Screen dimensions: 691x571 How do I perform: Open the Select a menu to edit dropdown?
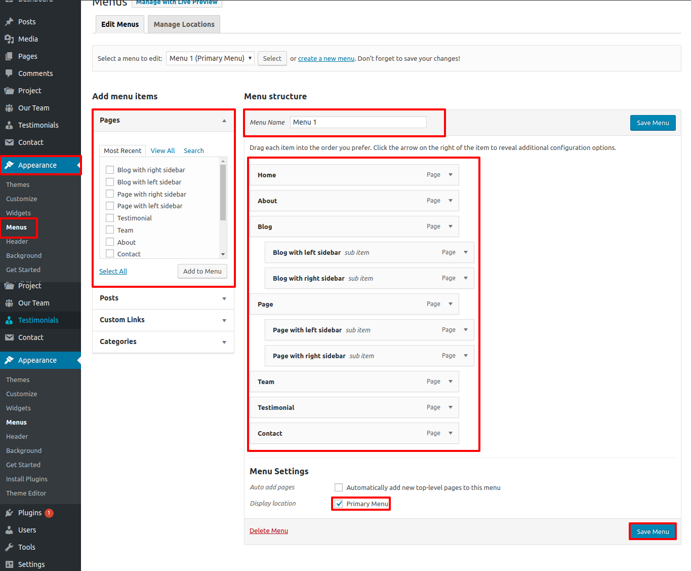tap(210, 58)
